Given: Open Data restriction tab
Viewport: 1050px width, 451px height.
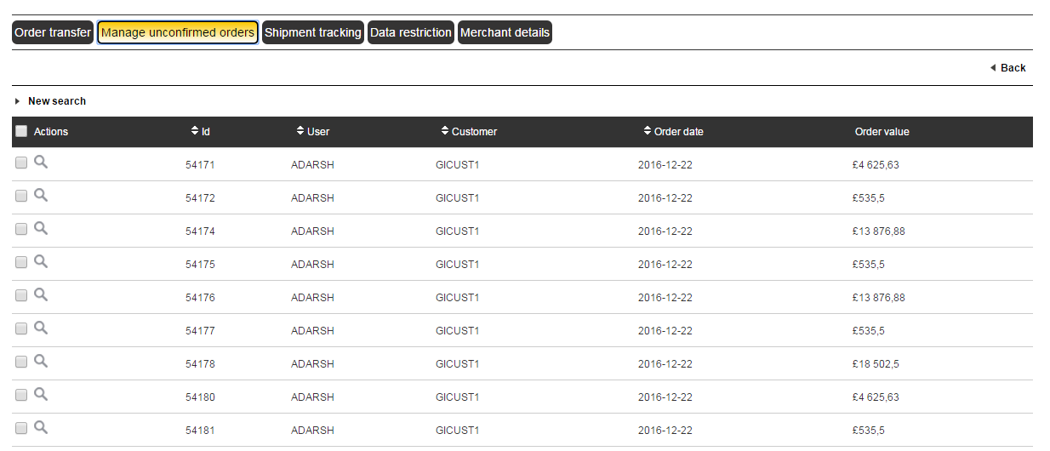Looking at the screenshot, I should 411,33.
